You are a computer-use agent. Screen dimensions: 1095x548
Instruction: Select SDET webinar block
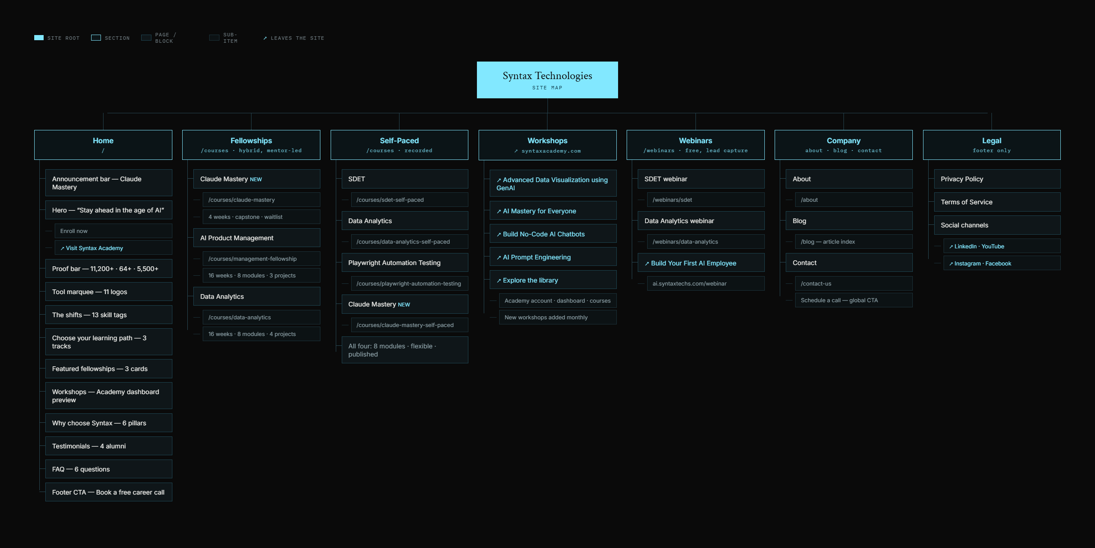[x=701, y=179]
